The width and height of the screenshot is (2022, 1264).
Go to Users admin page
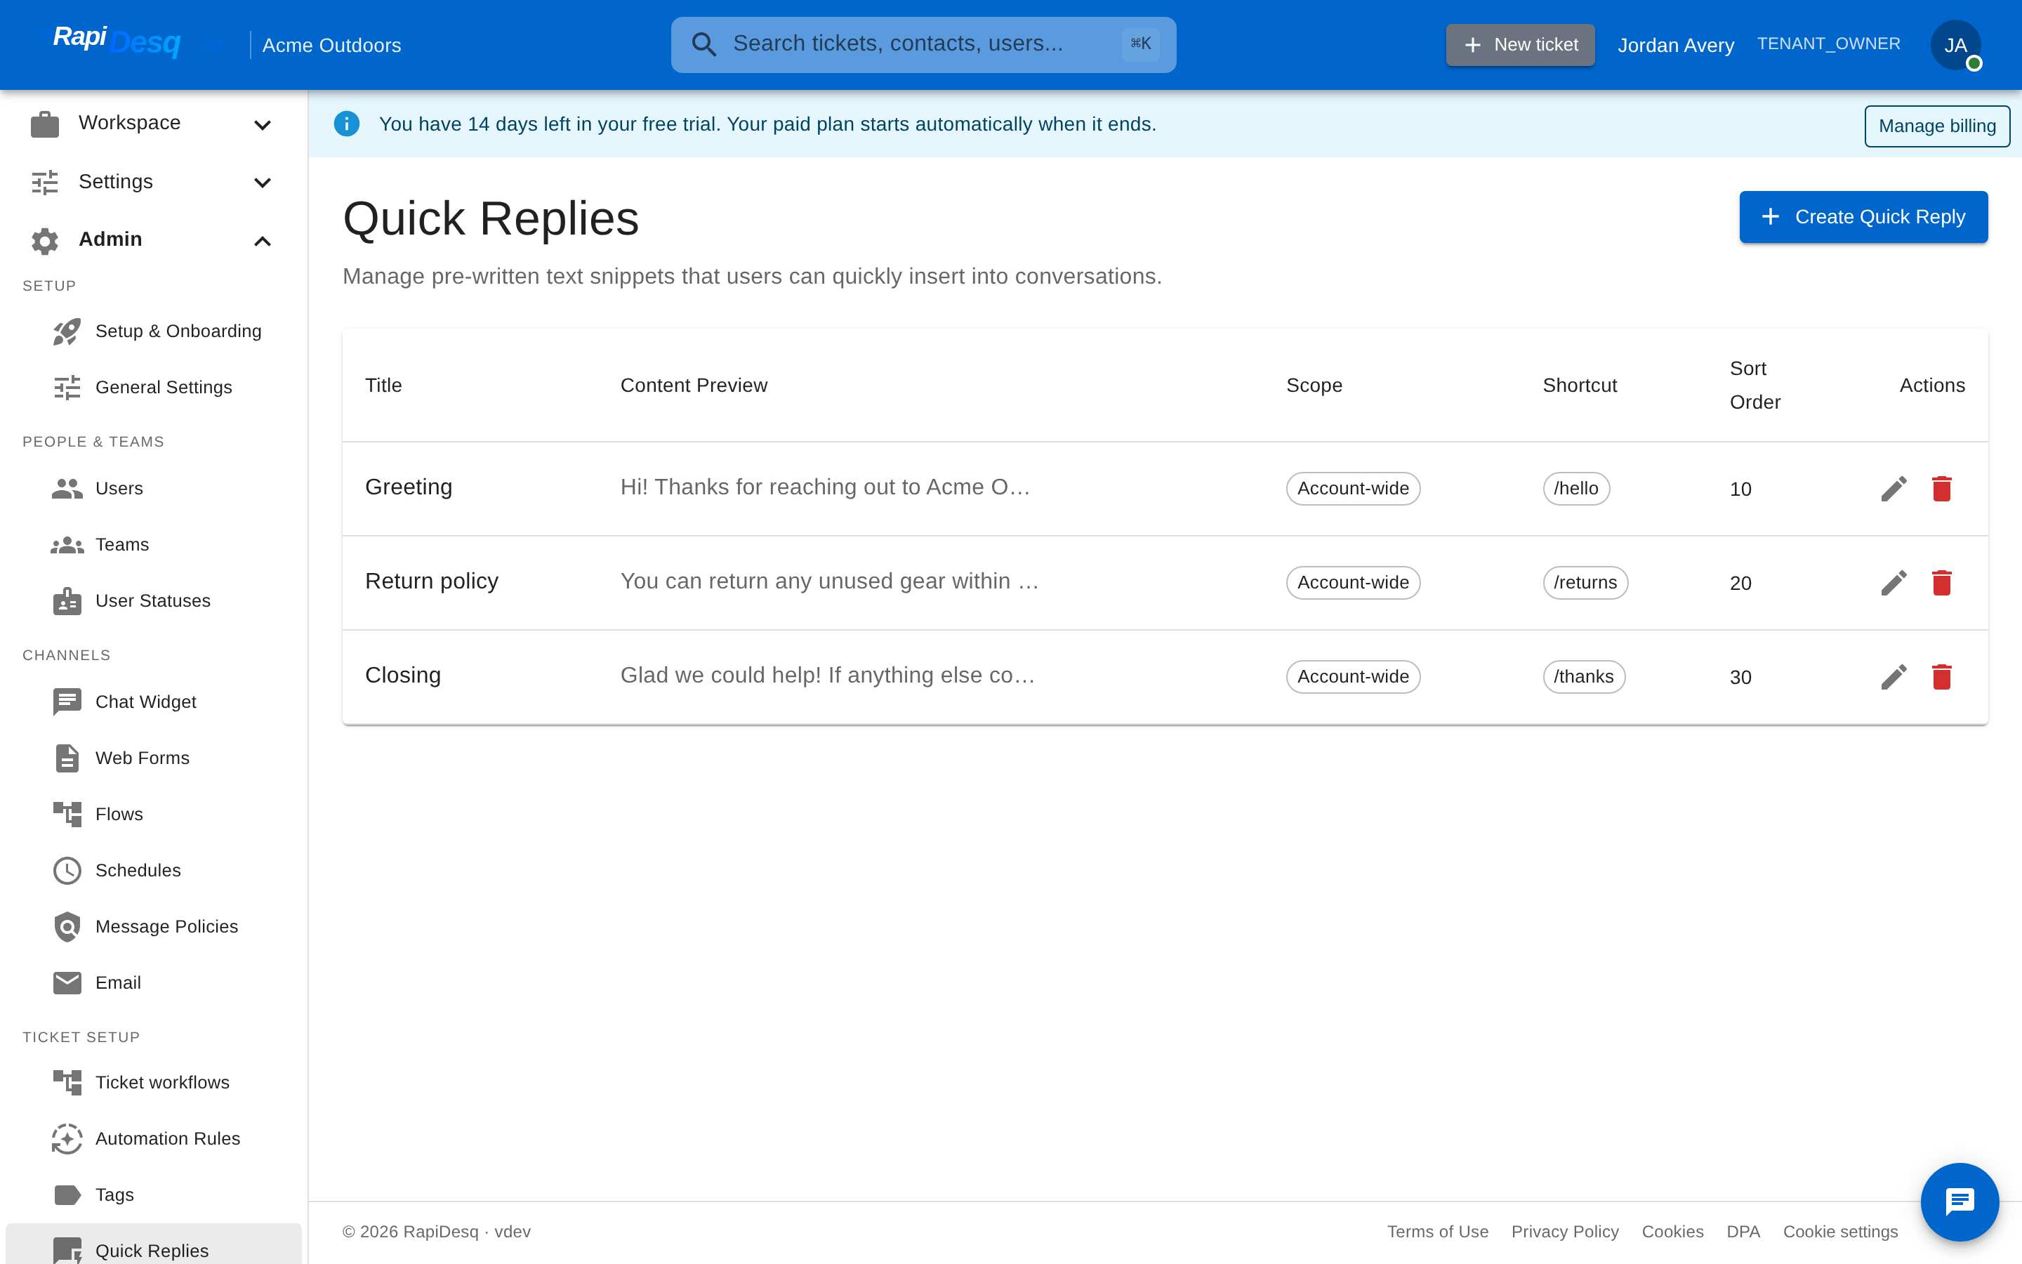pos(154,489)
